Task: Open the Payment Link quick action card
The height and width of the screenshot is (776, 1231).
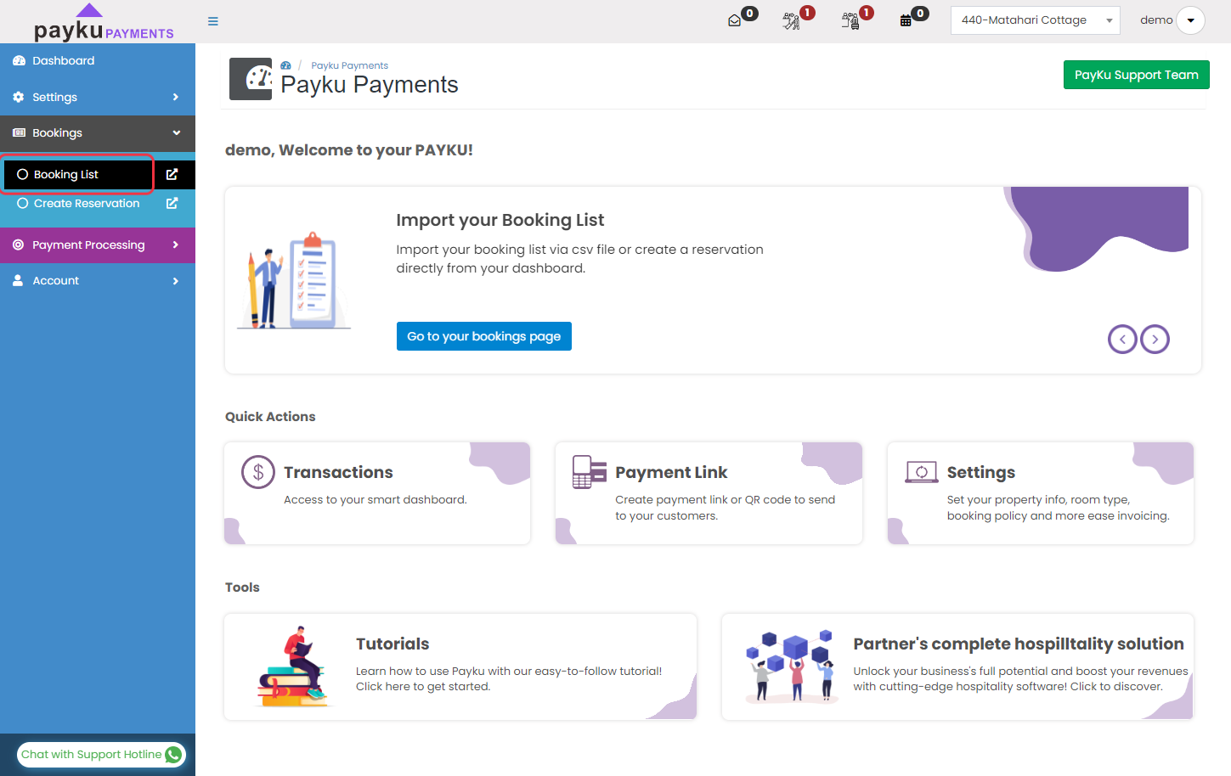Action: click(709, 493)
